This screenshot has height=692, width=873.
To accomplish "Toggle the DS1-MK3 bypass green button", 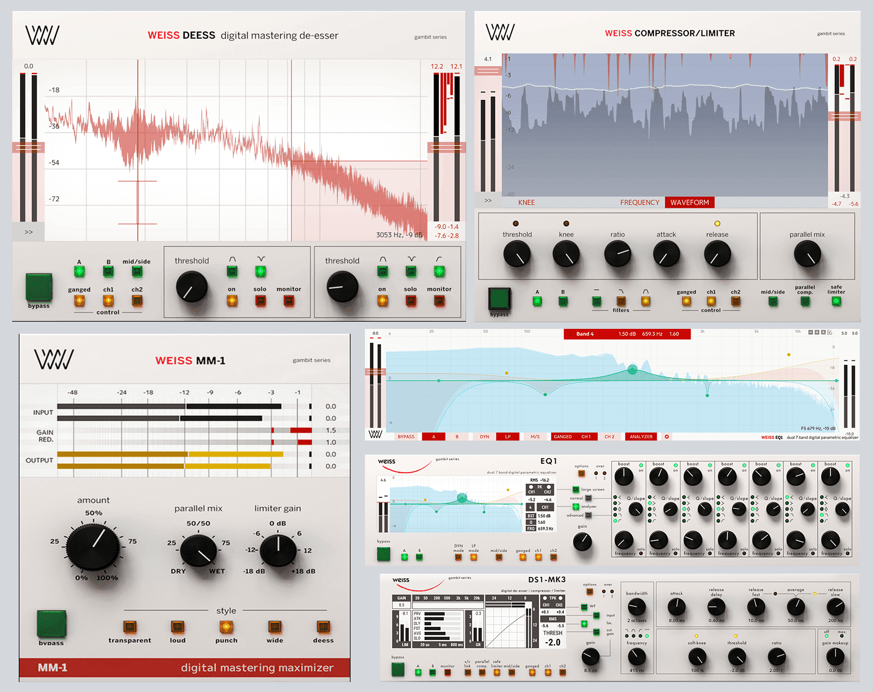I will click(398, 669).
